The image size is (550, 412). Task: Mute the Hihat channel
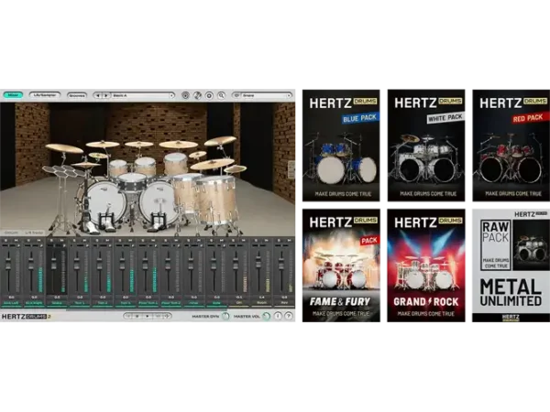[x=199, y=240]
